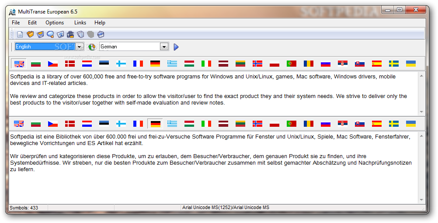The height and width of the screenshot is (223, 438).
Task: Click the stacked pages copy toolbar icon
Action: click(x=80, y=34)
